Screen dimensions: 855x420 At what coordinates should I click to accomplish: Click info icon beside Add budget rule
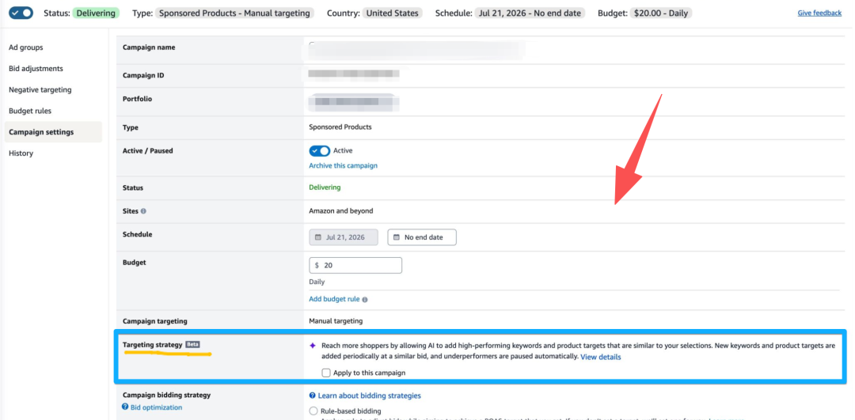(365, 300)
